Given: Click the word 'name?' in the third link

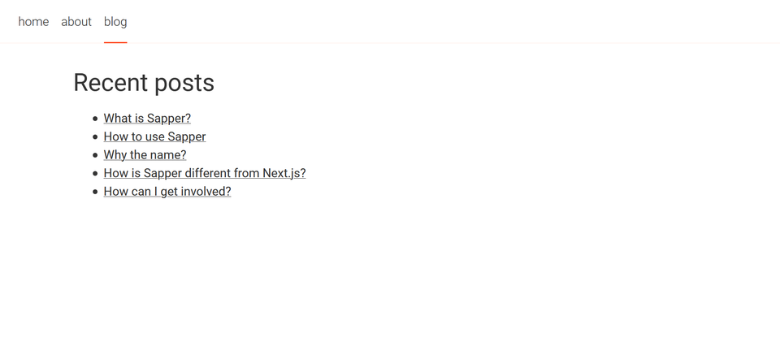Looking at the screenshot, I should tap(168, 155).
